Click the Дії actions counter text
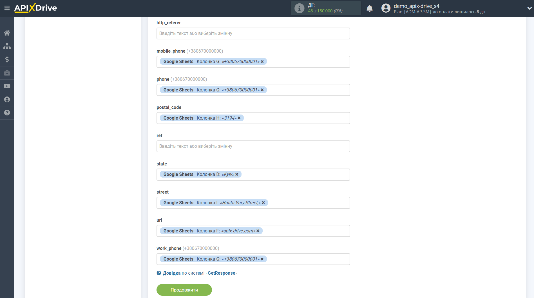 coord(325,8)
